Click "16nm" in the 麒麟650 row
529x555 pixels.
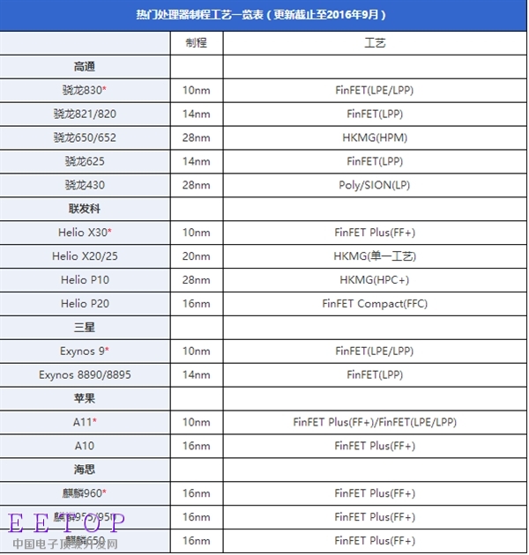click(x=197, y=541)
